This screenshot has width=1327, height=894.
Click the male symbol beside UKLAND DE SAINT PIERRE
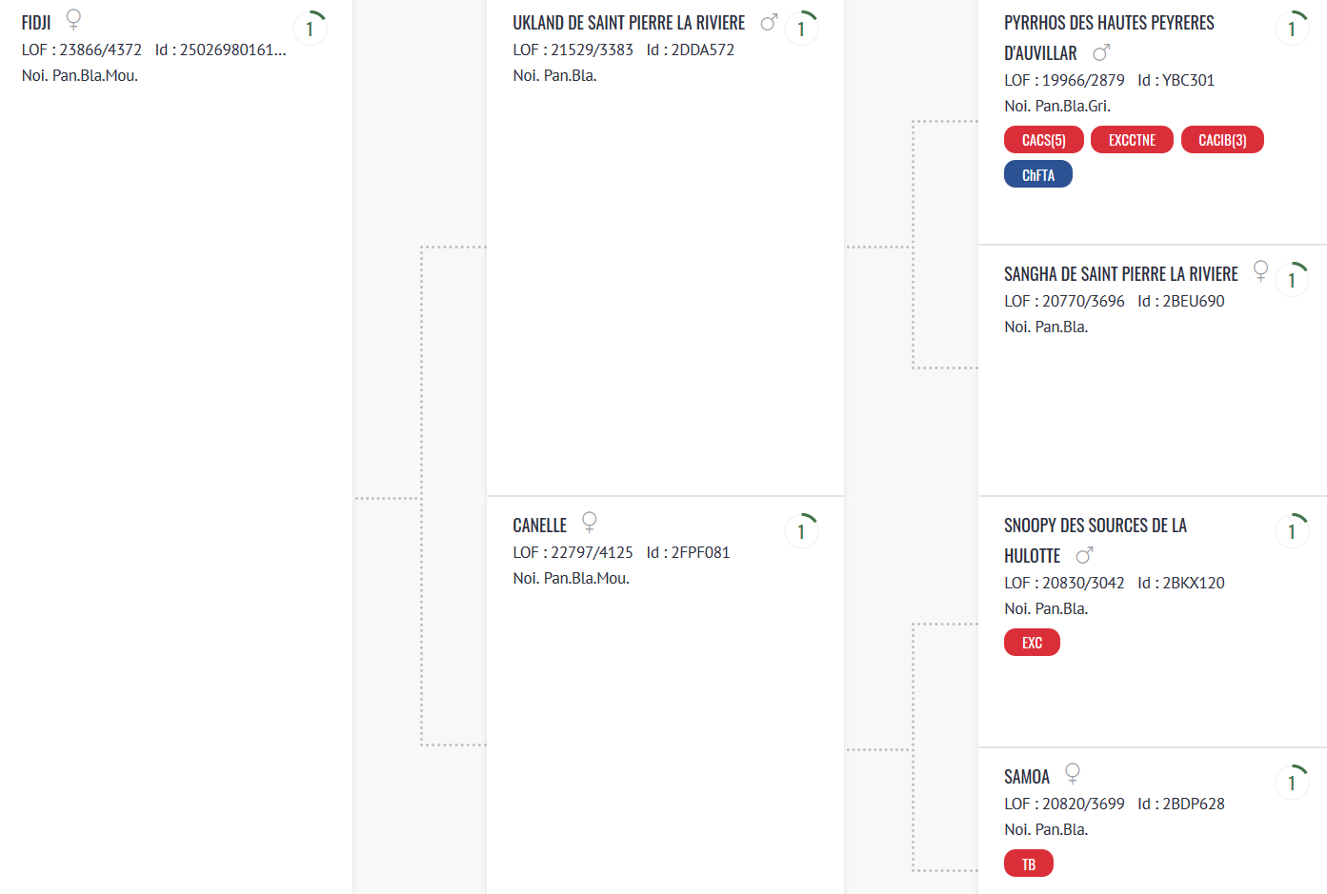tap(770, 21)
